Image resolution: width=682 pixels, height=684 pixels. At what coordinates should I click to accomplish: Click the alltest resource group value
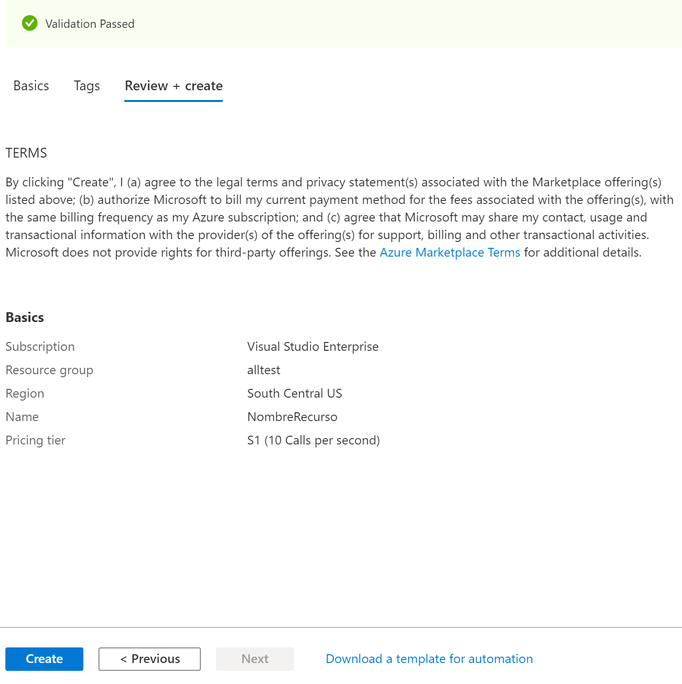tap(264, 370)
